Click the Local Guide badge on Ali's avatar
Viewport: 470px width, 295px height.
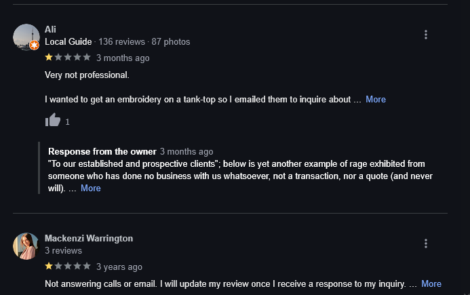(34, 45)
